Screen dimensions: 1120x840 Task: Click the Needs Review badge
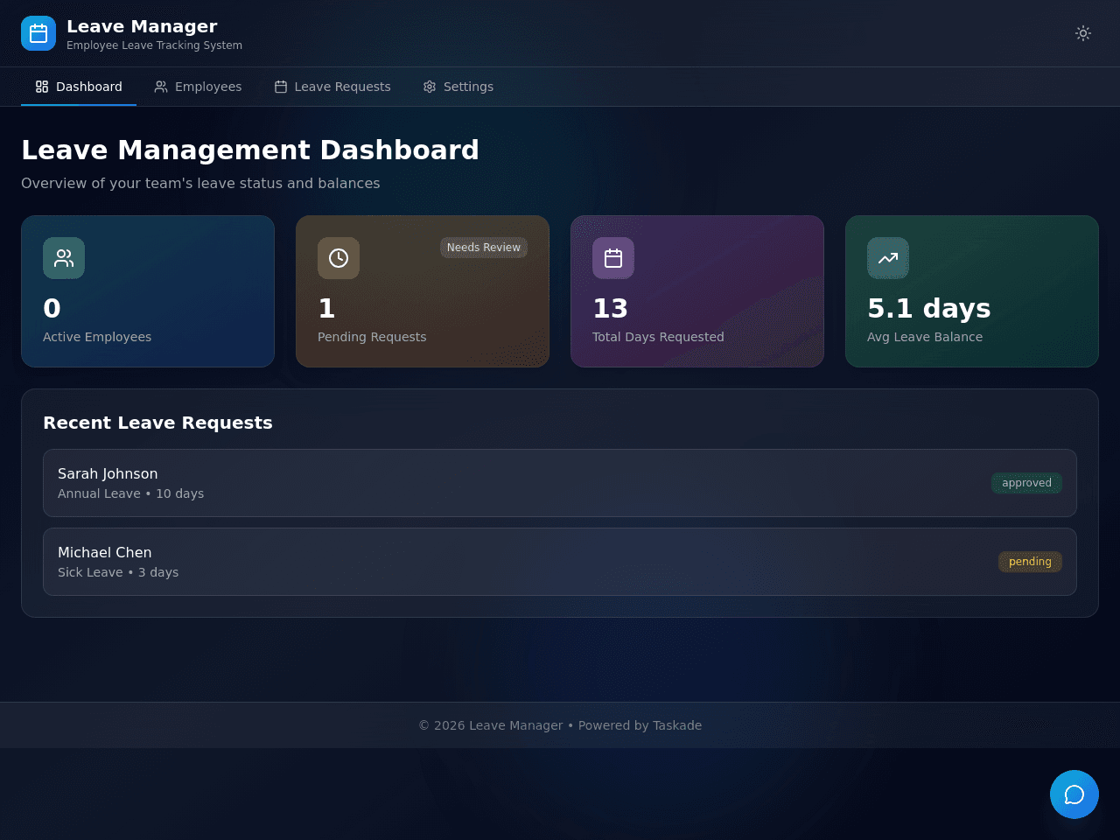pos(484,248)
